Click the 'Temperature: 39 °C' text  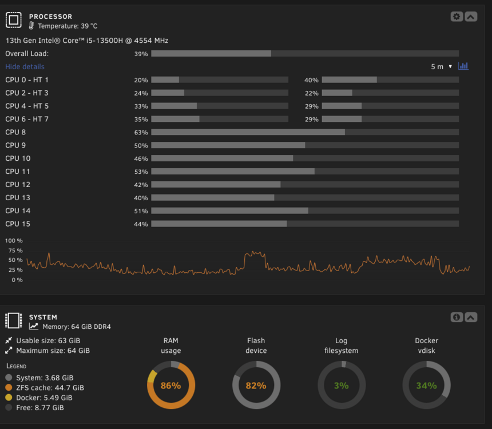point(68,26)
